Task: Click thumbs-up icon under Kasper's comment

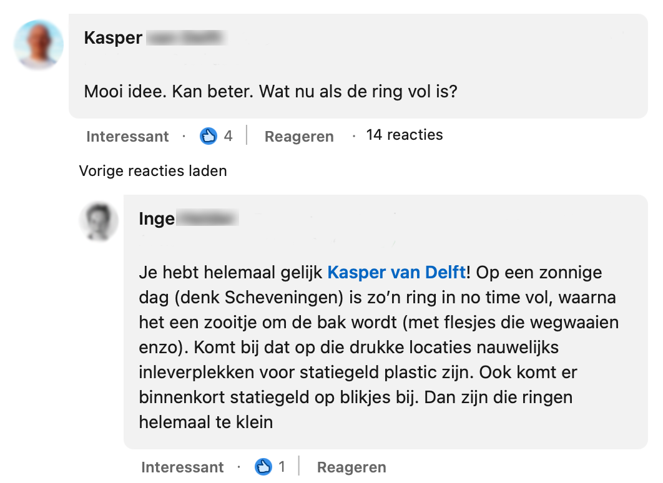Action: (x=208, y=135)
